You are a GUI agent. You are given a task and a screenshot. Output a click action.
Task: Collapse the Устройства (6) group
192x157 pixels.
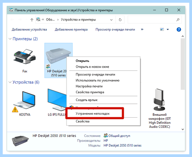point(10,82)
